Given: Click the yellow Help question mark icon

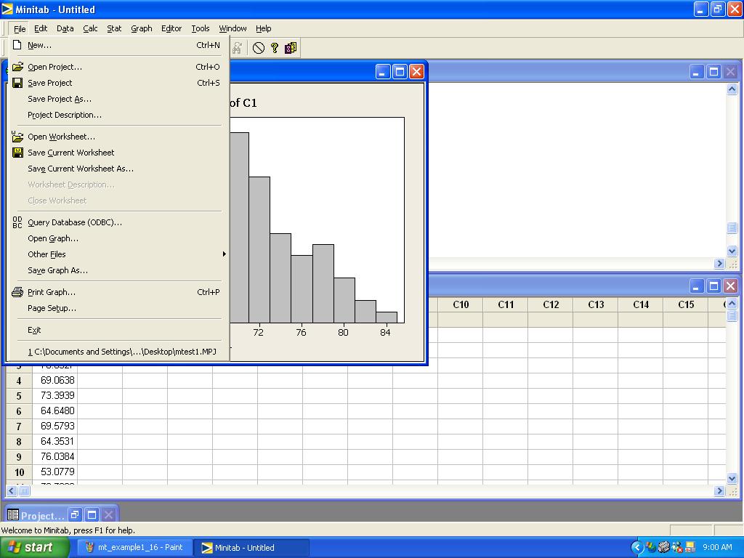Looking at the screenshot, I should 275,48.
